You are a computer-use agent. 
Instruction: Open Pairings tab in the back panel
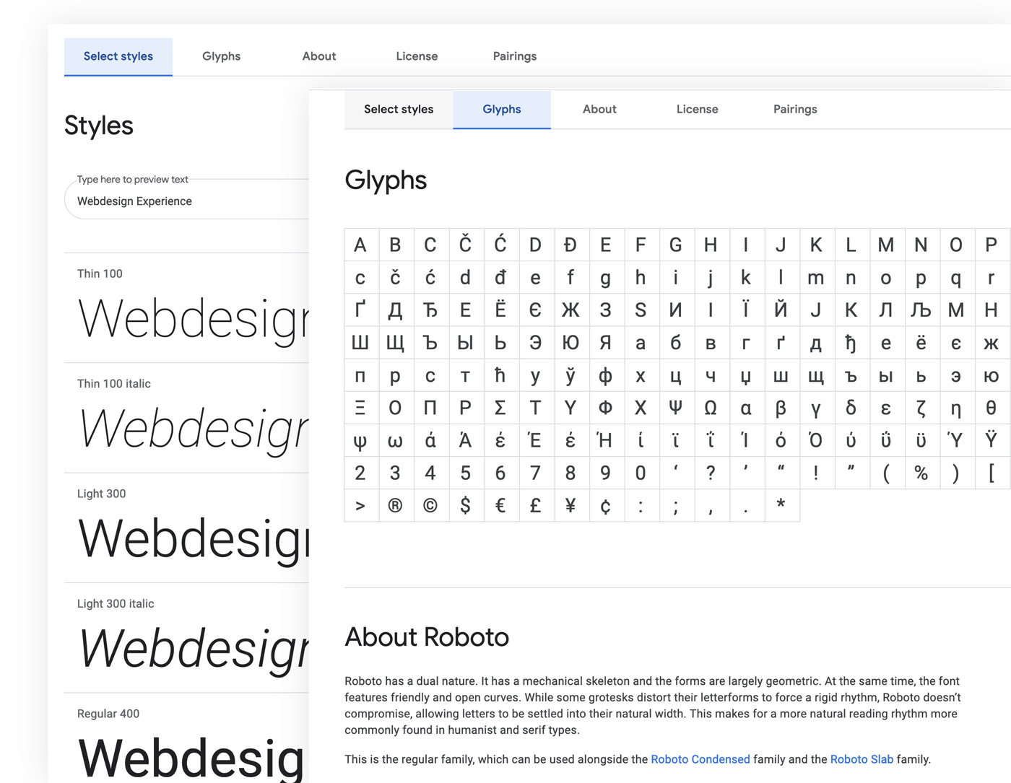point(515,56)
